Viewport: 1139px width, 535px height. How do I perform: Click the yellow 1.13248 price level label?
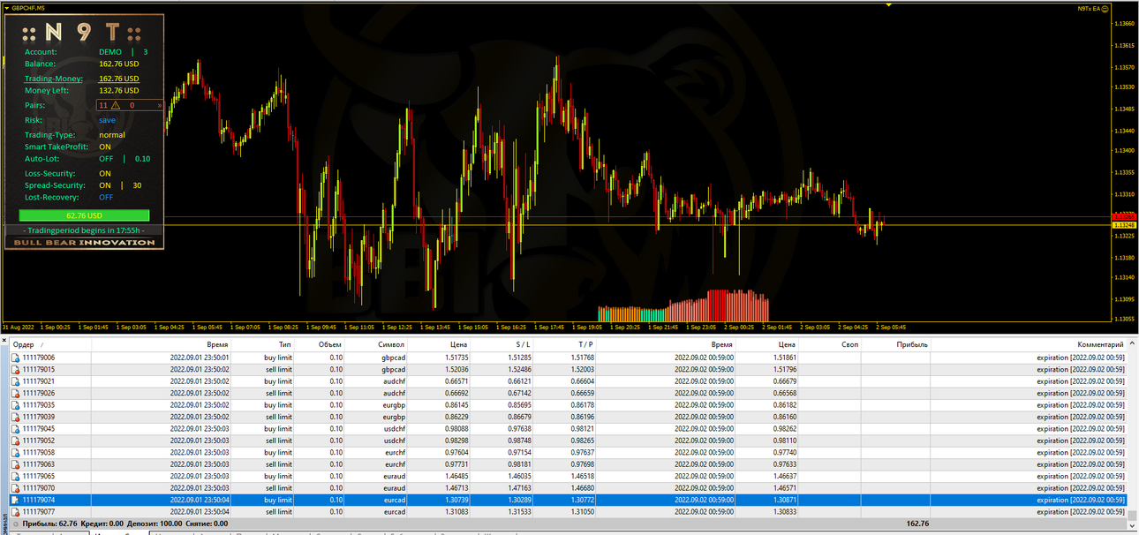pyautogui.click(x=1124, y=224)
